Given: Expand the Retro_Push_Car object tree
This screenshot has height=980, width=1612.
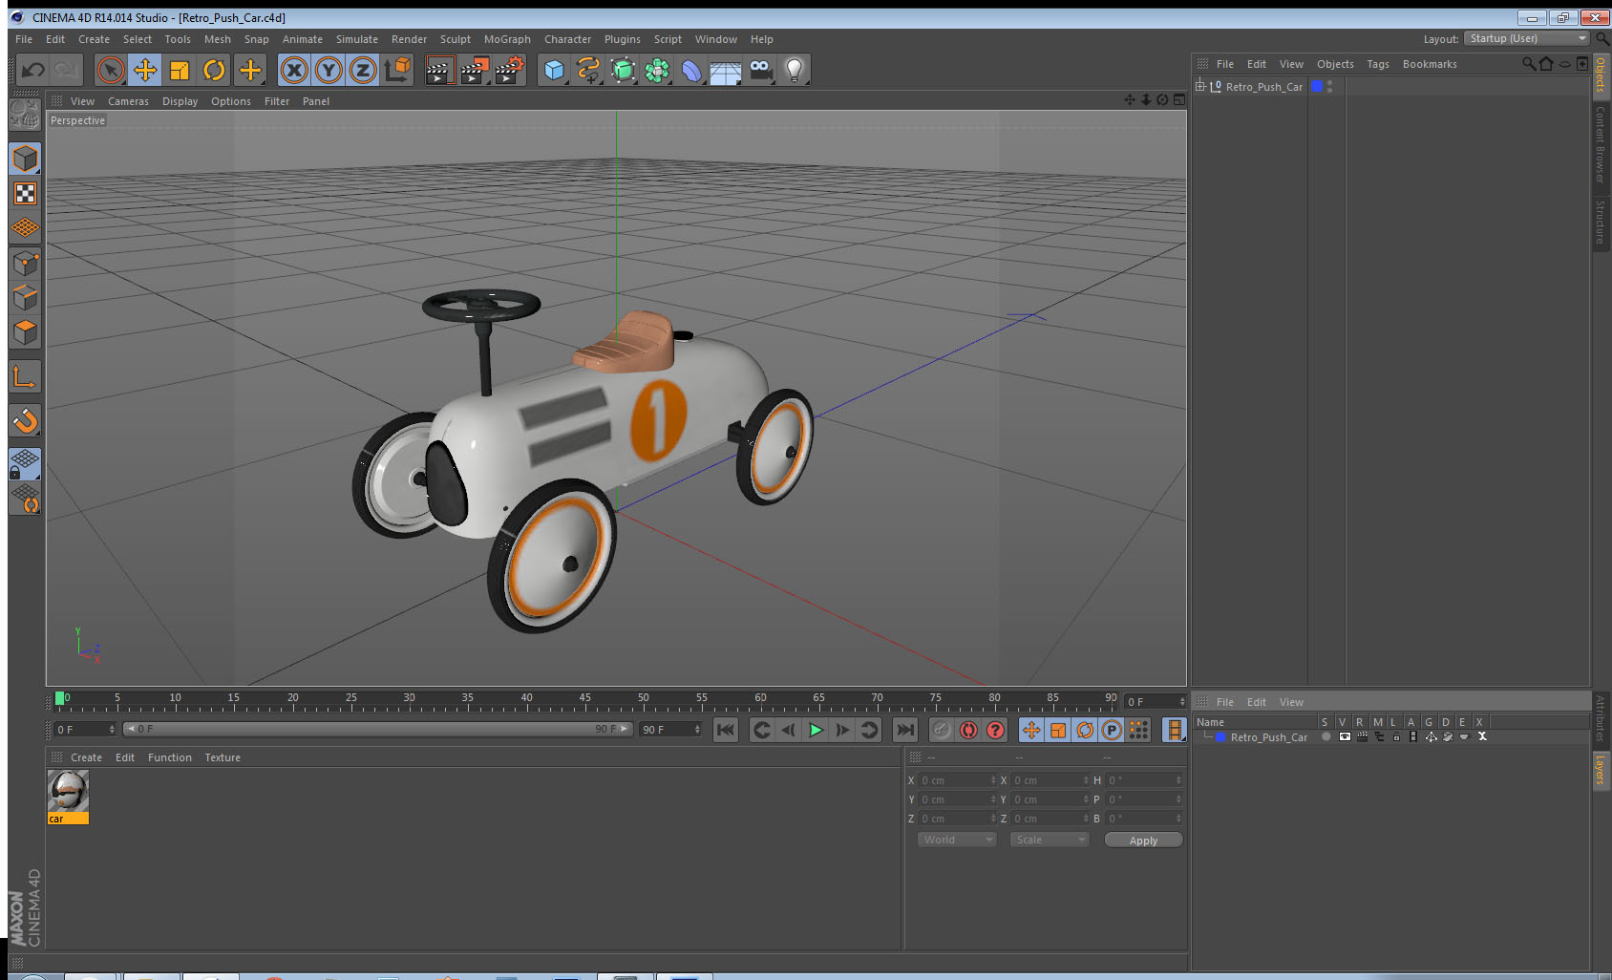Looking at the screenshot, I should point(1200,86).
